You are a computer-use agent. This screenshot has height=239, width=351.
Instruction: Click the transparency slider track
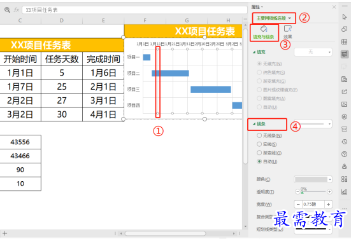(313, 192)
